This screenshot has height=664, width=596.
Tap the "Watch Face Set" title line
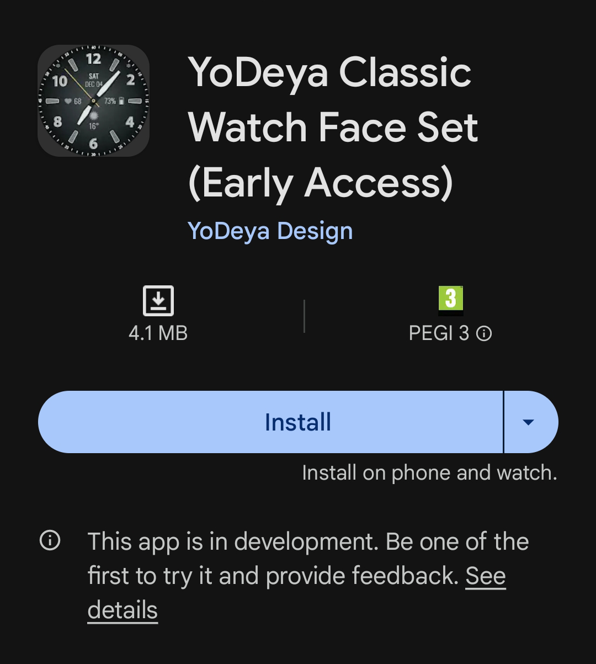[x=333, y=128]
